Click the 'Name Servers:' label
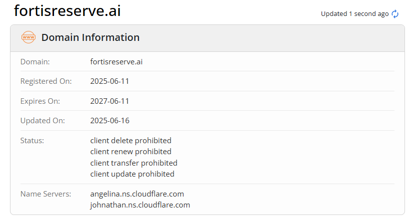Image resolution: width=408 pixels, height=221 pixels. click(x=46, y=194)
